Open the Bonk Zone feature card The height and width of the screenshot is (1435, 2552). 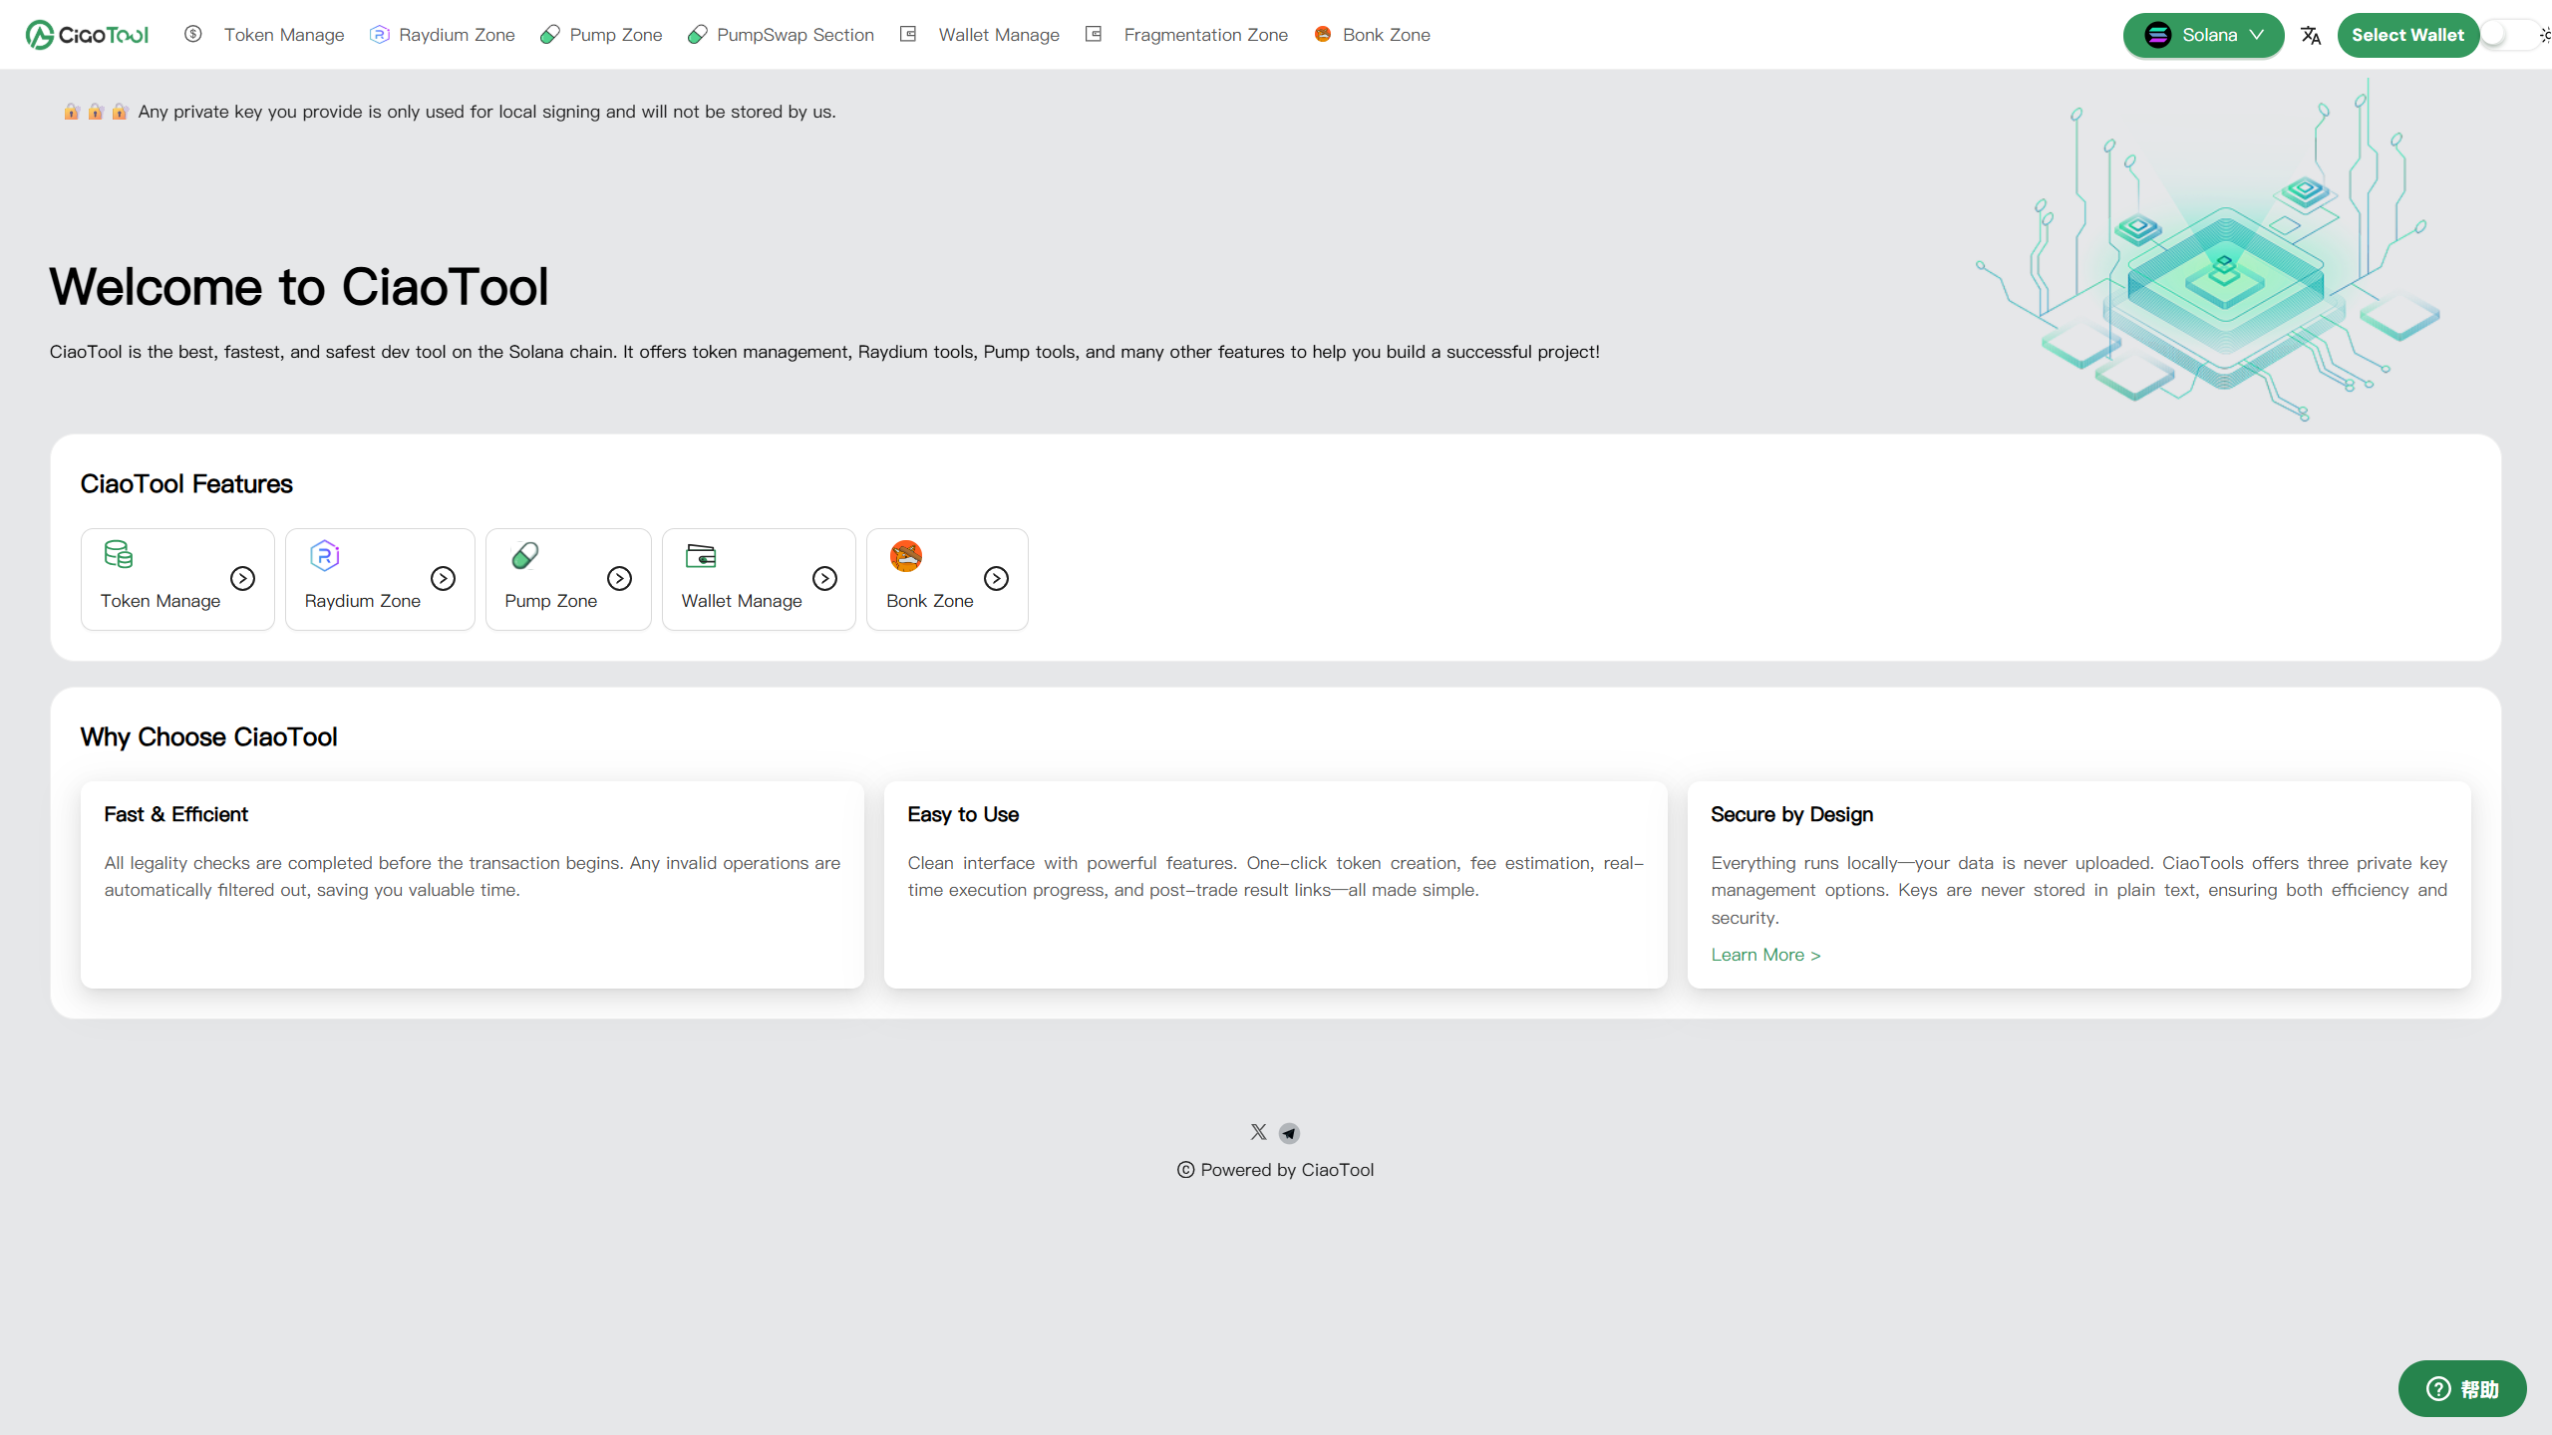tap(947, 579)
